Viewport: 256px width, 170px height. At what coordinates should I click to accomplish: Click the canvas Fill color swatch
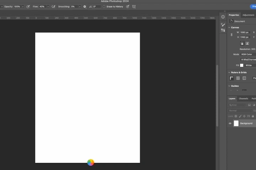(242, 66)
